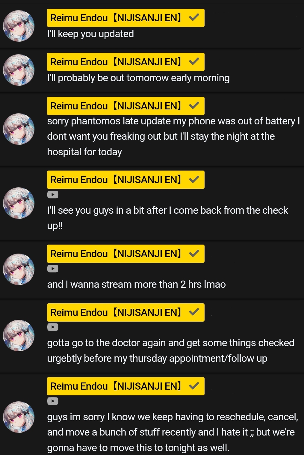This screenshot has width=304, height=455.
Task: Click verified checkmark on "2 hrs lmao" message badge
Action: click(x=194, y=254)
